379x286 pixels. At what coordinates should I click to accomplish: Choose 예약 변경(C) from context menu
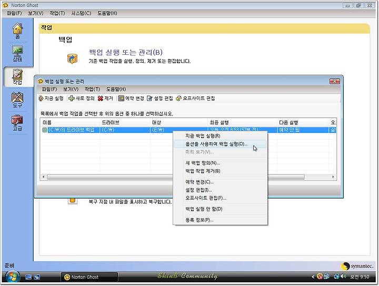click(220, 182)
